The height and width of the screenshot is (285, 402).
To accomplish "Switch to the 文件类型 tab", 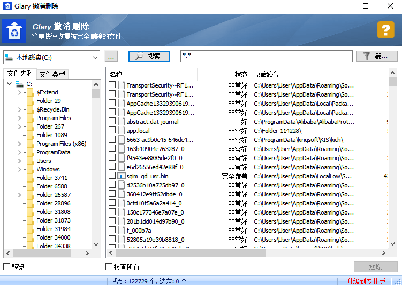I will pyautogui.click(x=52, y=74).
